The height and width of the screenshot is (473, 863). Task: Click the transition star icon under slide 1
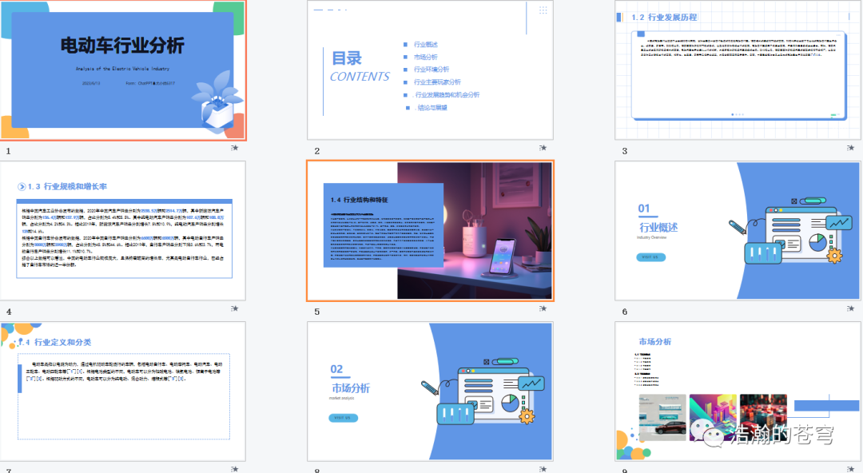click(234, 148)
